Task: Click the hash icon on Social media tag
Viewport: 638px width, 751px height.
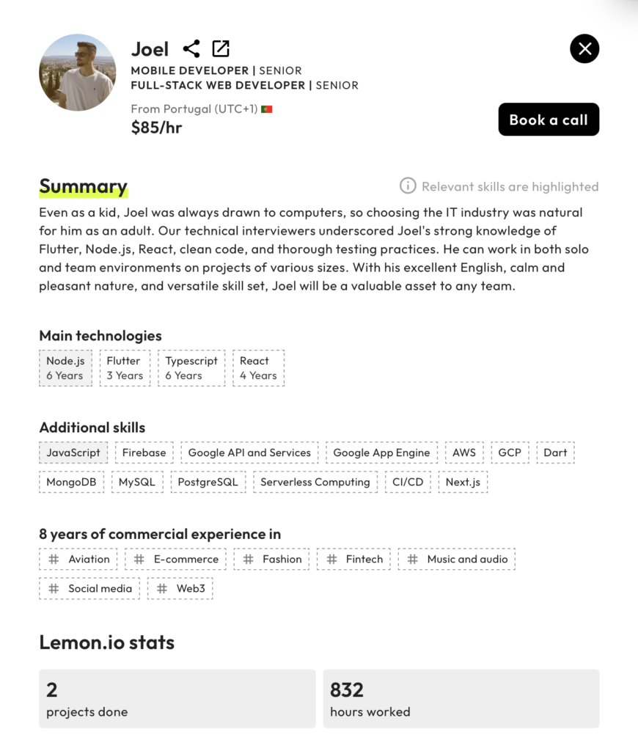Action: click(54, 588)
